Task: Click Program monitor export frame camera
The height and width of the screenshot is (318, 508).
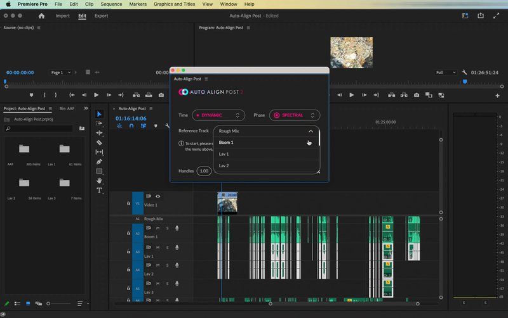Action: pos(417,95)
